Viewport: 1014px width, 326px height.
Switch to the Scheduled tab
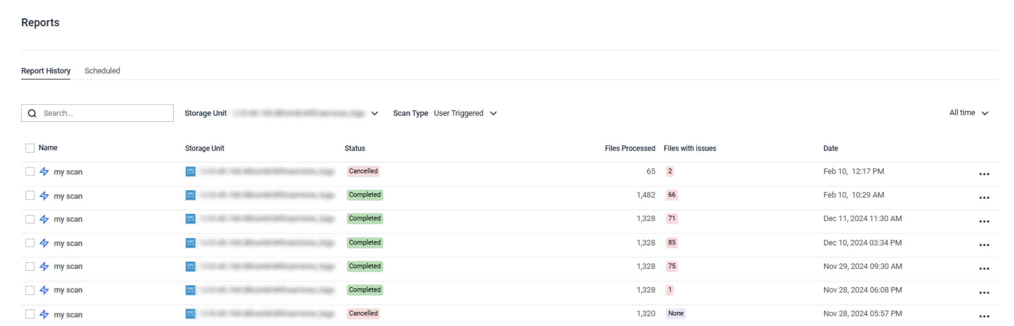102,71
